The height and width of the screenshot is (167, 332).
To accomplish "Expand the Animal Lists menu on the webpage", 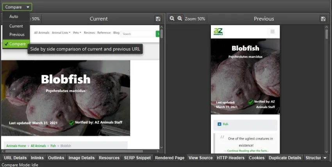I will point(61,33).
